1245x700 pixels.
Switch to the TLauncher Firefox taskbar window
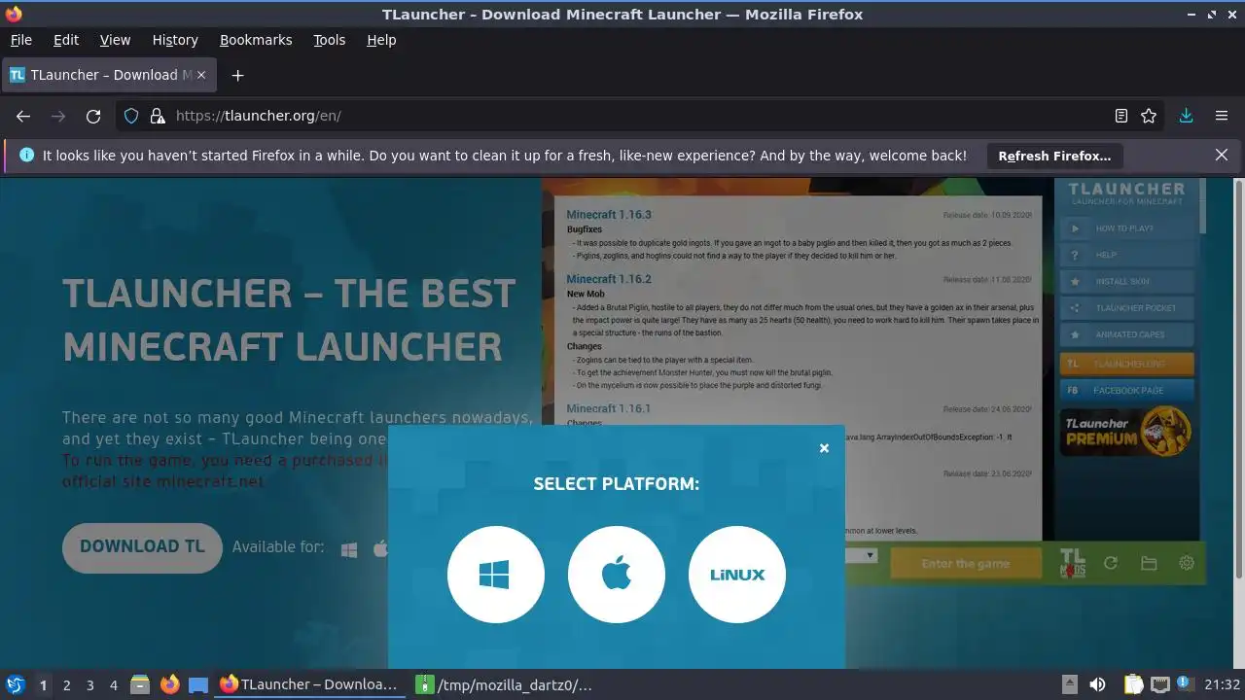pyautogui.click(x=309, y=684)
